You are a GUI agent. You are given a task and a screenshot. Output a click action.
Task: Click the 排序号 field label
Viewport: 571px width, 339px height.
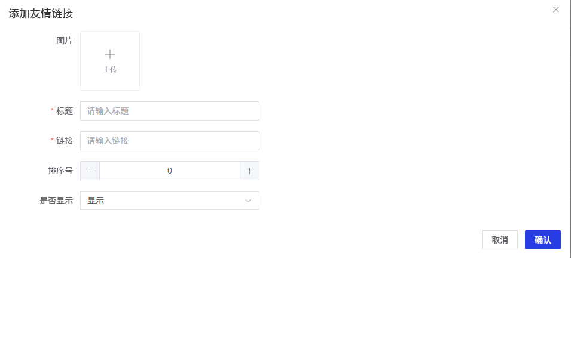[60, 171]
